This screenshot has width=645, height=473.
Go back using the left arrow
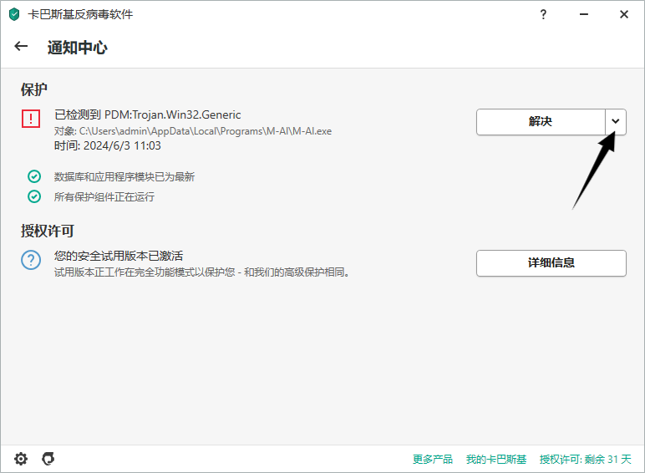pyautogui.click(x=21, y=47)
